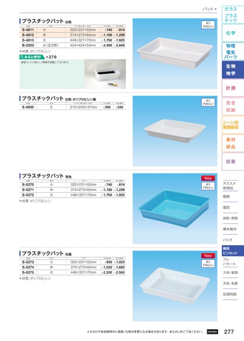The width and height of the screenshot is (244, 341).
Task: Select product row S-4811
Action: pos(73,30)
